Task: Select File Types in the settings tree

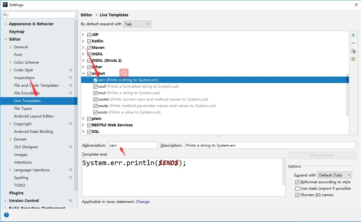Action: pos(23,108)
